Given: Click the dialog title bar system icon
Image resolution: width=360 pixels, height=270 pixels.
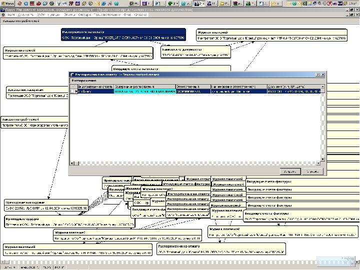Looking at the screenshot, I should (72, 74).
